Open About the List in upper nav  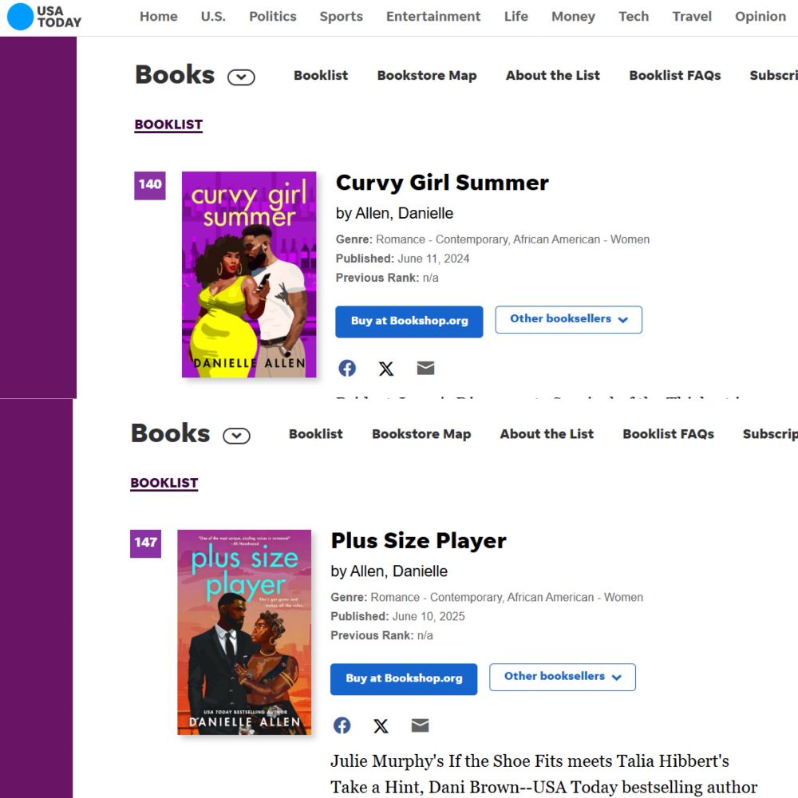[x=553, y=75]
